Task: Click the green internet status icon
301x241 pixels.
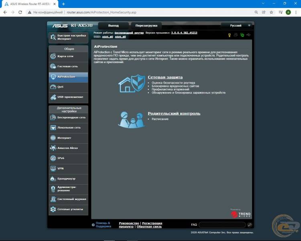Action: point(242,35)
